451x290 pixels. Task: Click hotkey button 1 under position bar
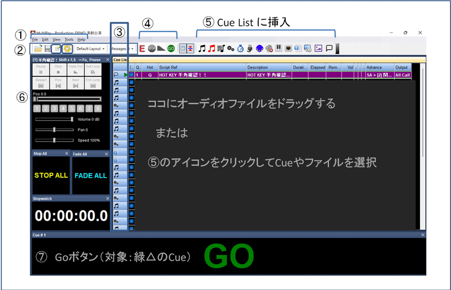[37, 108]
